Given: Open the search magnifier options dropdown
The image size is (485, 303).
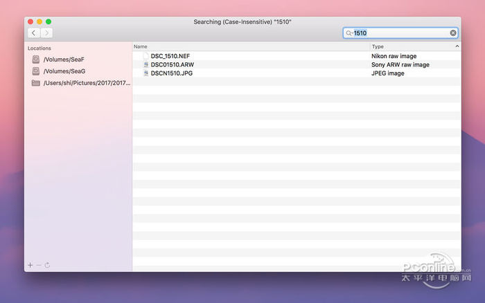Looking at the screenshot, I should [x=349, y=33].
